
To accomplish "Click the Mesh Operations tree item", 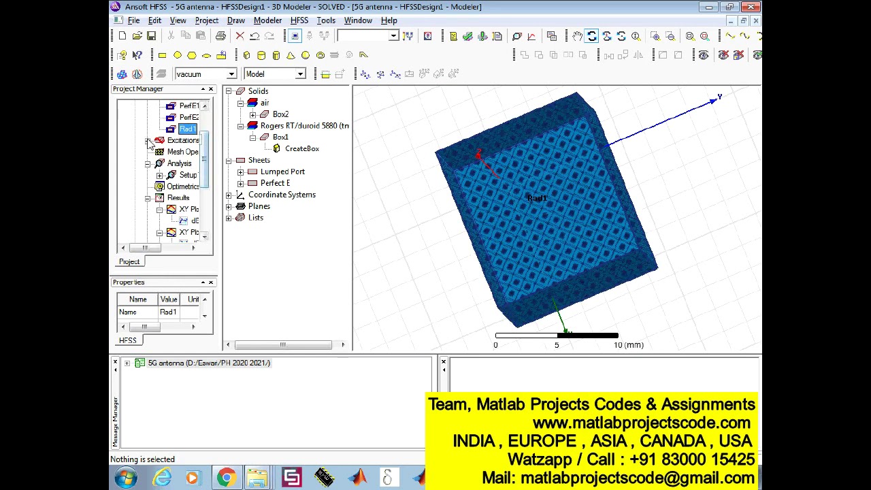I will (182, 152).
